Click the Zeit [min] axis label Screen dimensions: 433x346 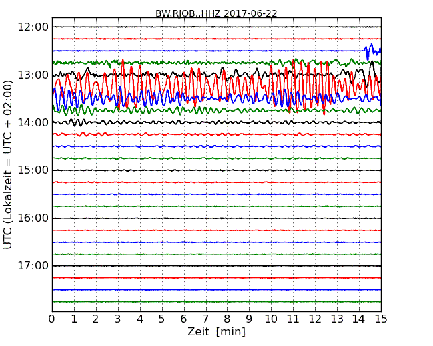pos(217,331)
